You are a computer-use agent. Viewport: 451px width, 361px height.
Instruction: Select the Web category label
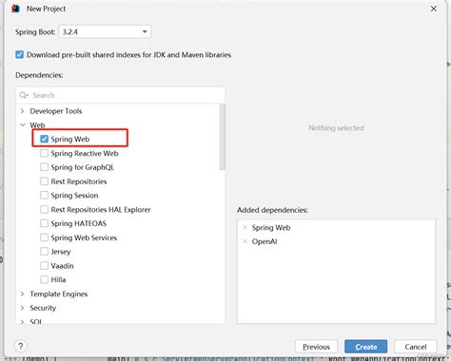(37, 124)
